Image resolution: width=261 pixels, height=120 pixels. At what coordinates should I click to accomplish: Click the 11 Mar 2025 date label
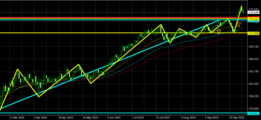(17, 118)
